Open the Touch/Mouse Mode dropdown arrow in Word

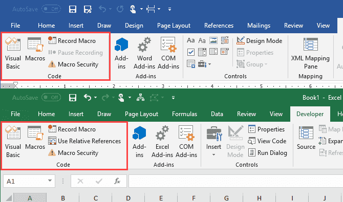coord(141,9)
